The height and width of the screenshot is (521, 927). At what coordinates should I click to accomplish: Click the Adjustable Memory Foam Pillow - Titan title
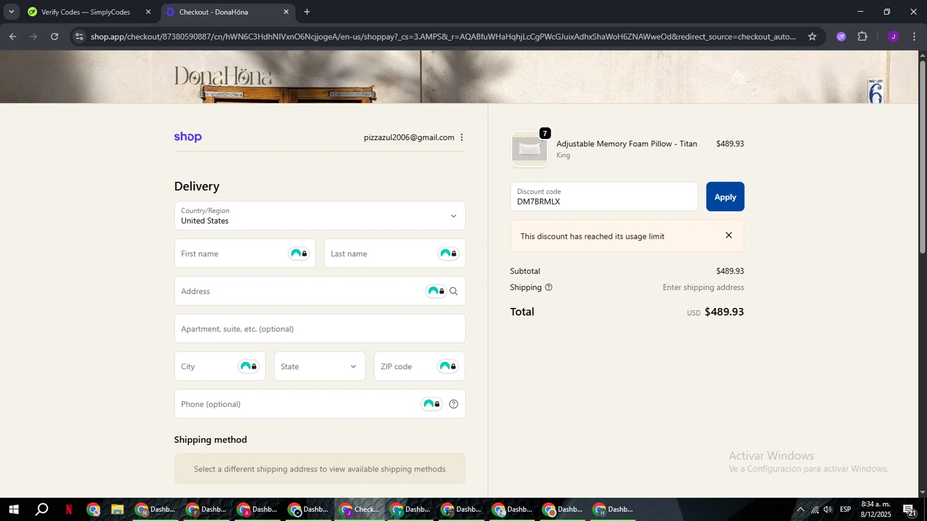click(x=627, y=144)
